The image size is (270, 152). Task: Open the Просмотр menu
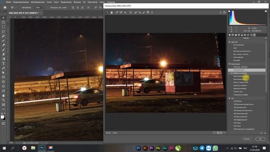pyautogui.click(x=92, y=2)
